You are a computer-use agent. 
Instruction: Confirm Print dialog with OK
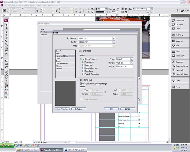(111, 109)
